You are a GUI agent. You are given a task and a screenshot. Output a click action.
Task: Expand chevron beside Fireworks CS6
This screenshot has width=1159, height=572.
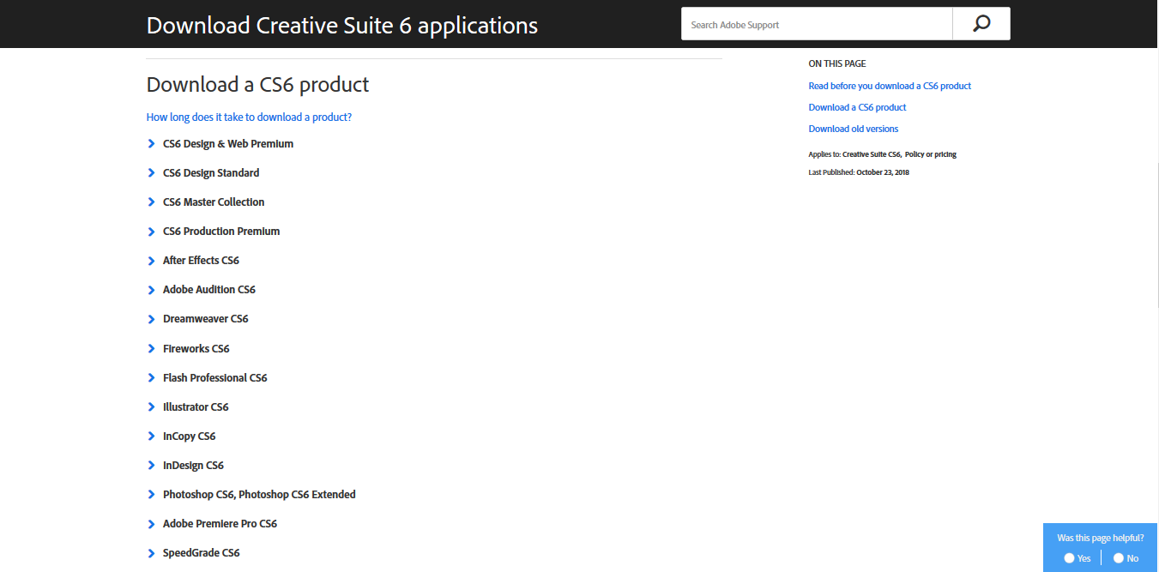coord(152,349)
